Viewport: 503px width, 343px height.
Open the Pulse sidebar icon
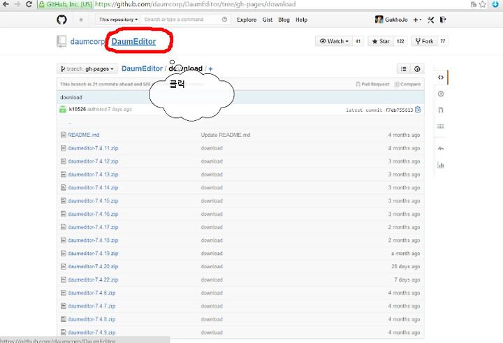click(x=441, y=149)
